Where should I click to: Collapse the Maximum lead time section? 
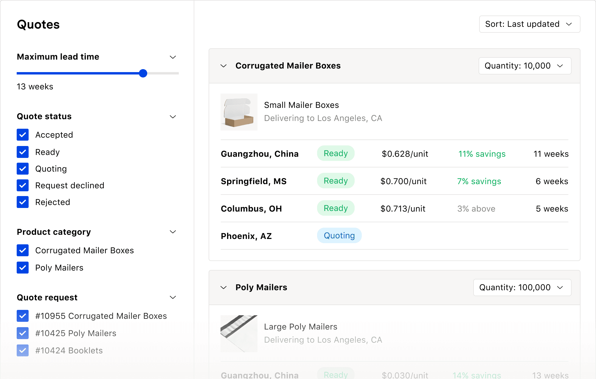point(173,57)
